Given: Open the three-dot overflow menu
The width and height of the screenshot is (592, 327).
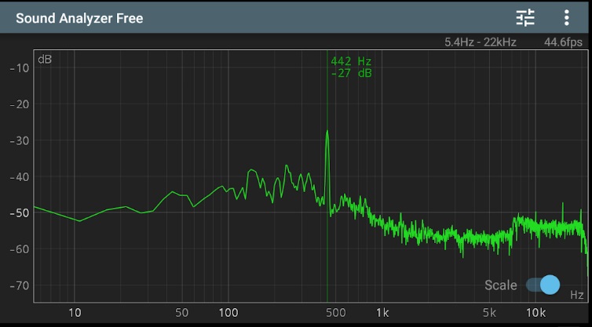Looking at the screenshot, I should click(x=566, y=18).
